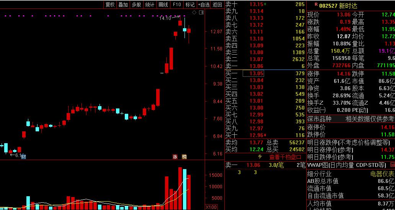Select the 卖二 row at 13.07
The image size is (395, 210).
click(265, 60)
